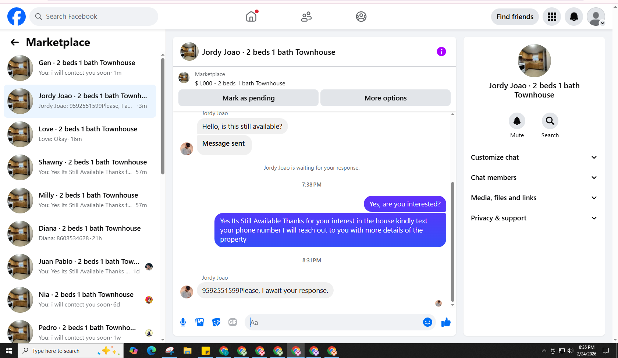Open the Friends icon in top navigation

(306, 17)
